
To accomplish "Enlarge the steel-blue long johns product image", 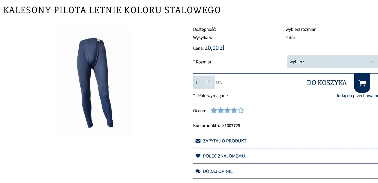I will pos(93,82).
